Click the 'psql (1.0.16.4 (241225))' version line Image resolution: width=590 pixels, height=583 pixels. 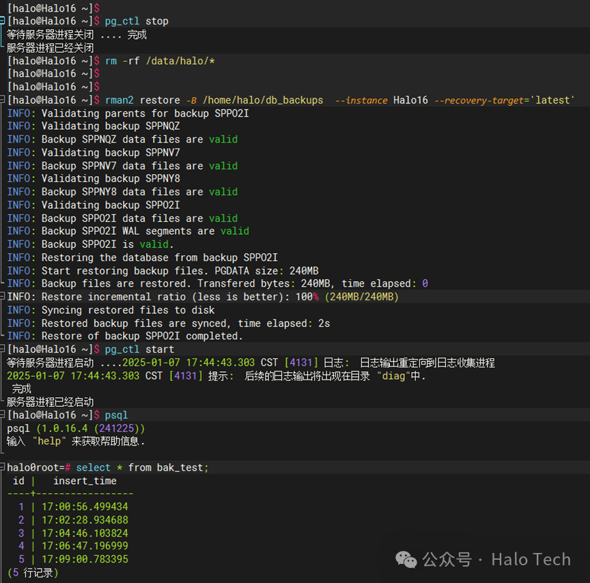(76, 428)
